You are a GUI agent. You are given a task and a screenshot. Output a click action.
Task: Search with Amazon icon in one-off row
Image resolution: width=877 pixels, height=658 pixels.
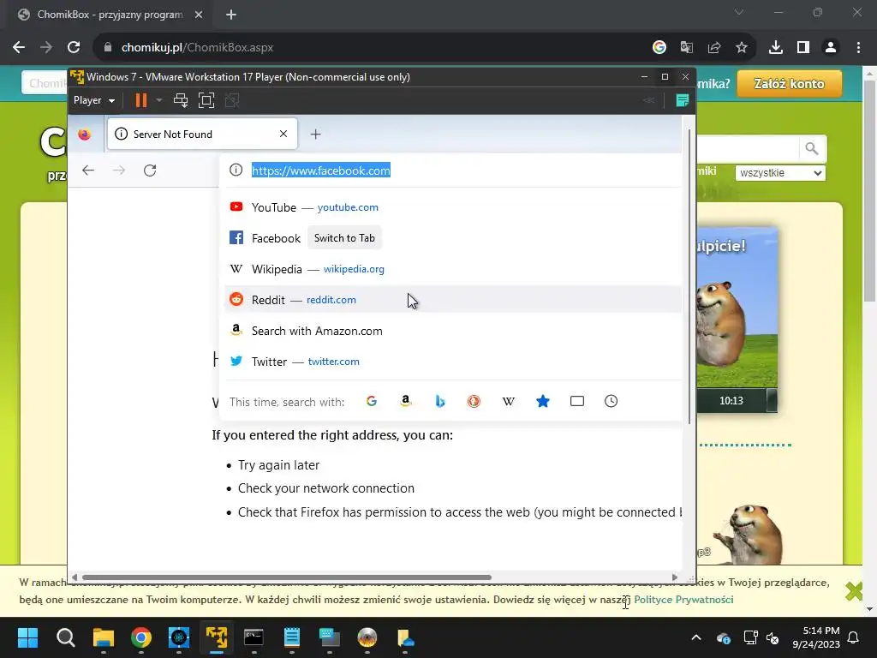406,401
